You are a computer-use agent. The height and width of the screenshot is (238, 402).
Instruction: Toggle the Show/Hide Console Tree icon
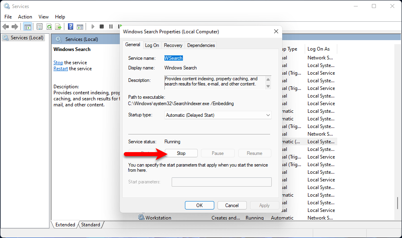(x=27, y=26)
